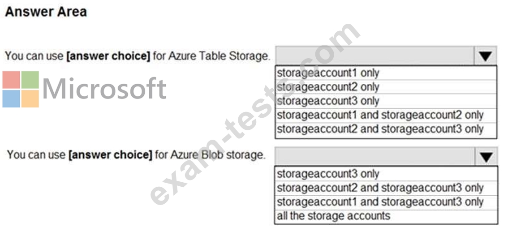Select "storageaccount2 and storageaccount3 only" for Blob storage
Screen dimensions: 508x227
coord(380,188)
